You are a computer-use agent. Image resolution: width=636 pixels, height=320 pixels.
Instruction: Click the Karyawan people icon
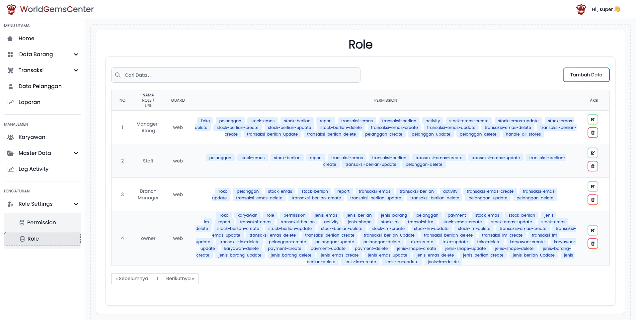pyautogui.click(x=11, y=137)
